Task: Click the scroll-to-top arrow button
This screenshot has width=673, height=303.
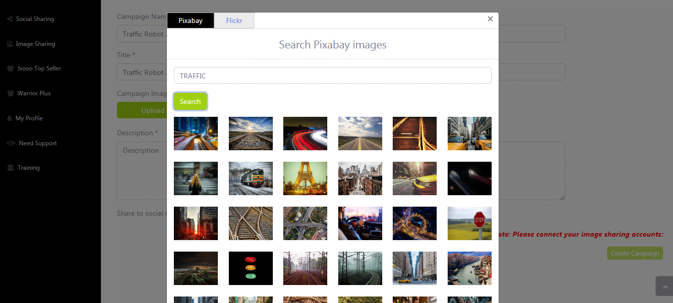Action: [664, 287]
